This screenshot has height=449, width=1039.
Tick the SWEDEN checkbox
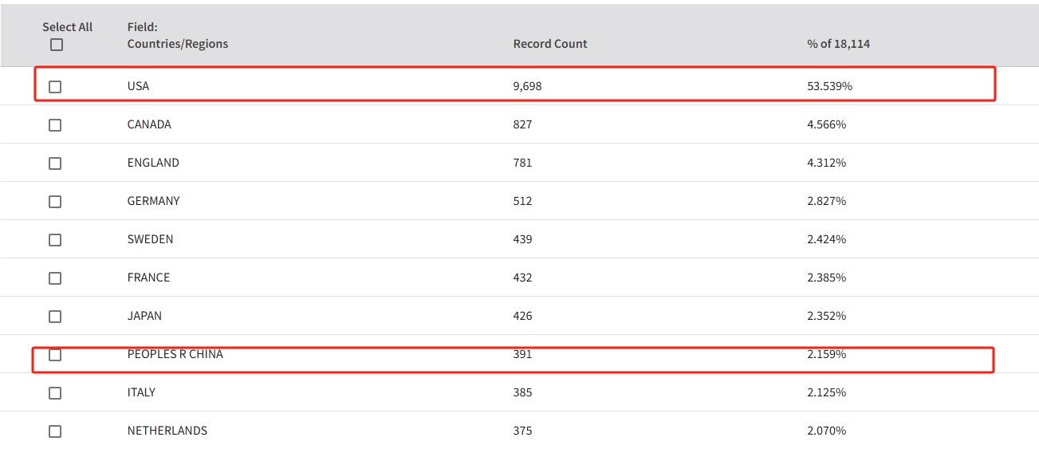pos(55,240)
